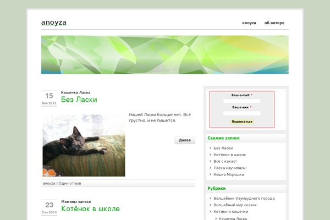Open the post title Без Ласки
Screen dimensions: 330x220
[79, 100]
